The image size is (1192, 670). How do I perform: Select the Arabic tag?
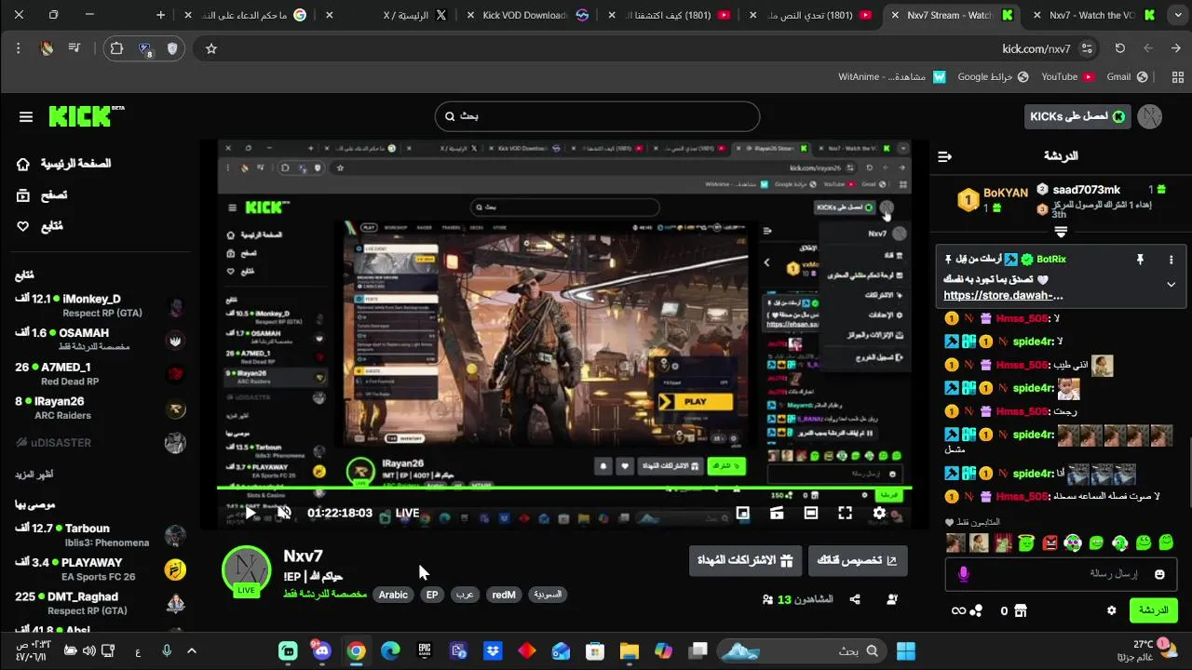[393, 595]
